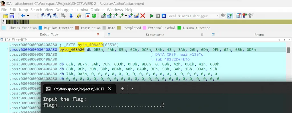Open the breakpoint list icon
This screenshot has height=113, width=292.
coord(239,16)
